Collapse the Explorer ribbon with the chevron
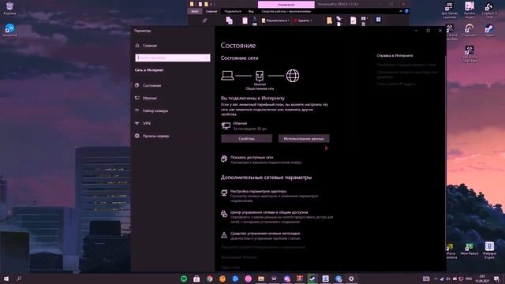The height and width of the screenshot is (284, 505). click(x=401, y=11)
